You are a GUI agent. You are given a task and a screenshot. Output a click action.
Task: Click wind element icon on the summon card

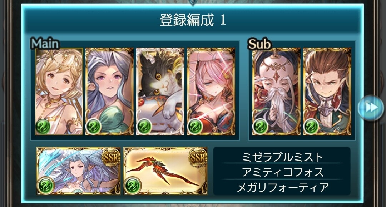46,185
